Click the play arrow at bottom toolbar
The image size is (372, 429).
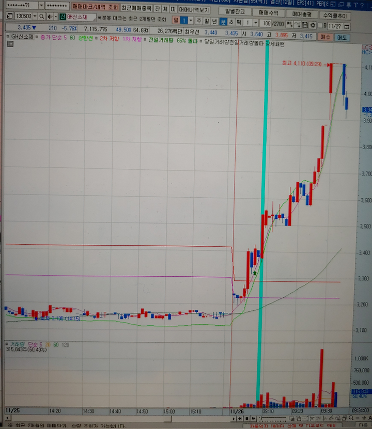coord(234,418)
